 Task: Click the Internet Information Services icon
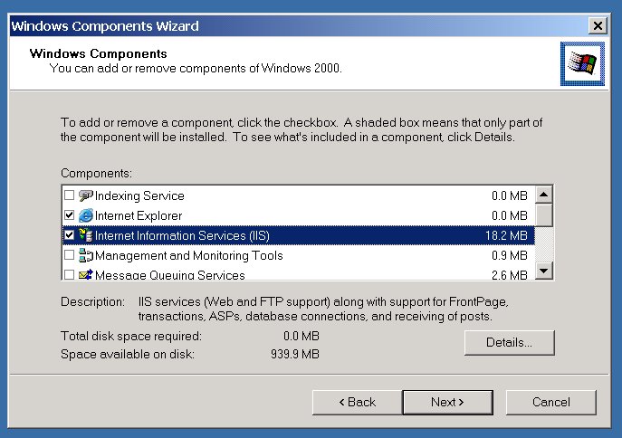point(86,235)
